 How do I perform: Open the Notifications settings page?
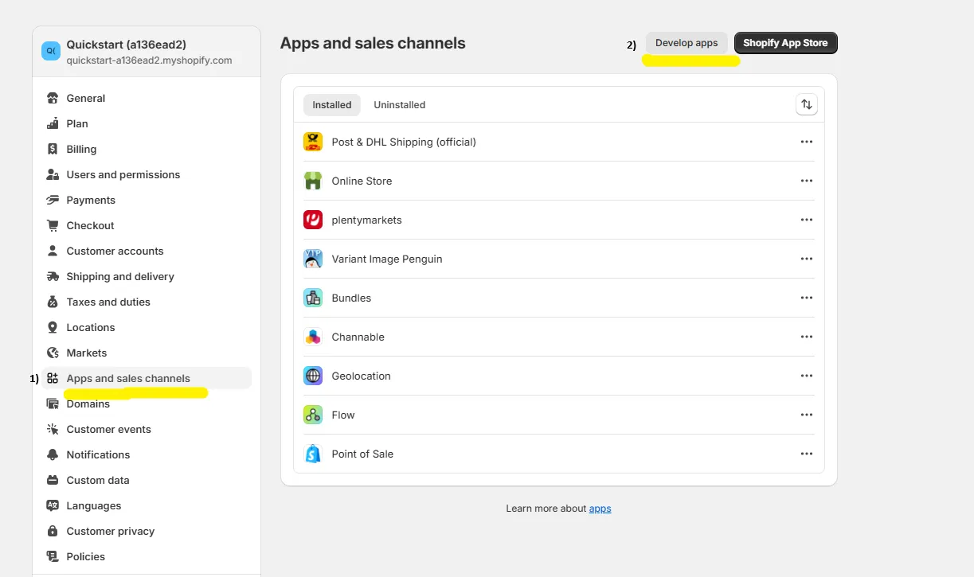click(147, 454)
